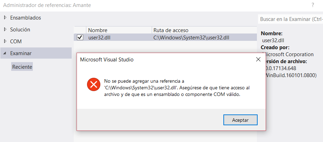
Task: Select the Solución category label
Action: [x=20, y=30]
